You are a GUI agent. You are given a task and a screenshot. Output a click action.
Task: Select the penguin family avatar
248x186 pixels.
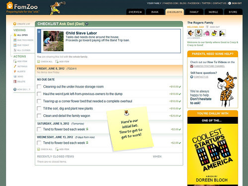tap(222, 33)
